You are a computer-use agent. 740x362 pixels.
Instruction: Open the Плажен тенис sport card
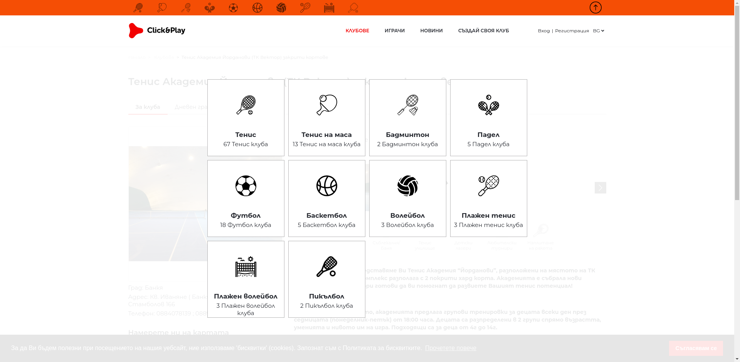coord(488,199)
